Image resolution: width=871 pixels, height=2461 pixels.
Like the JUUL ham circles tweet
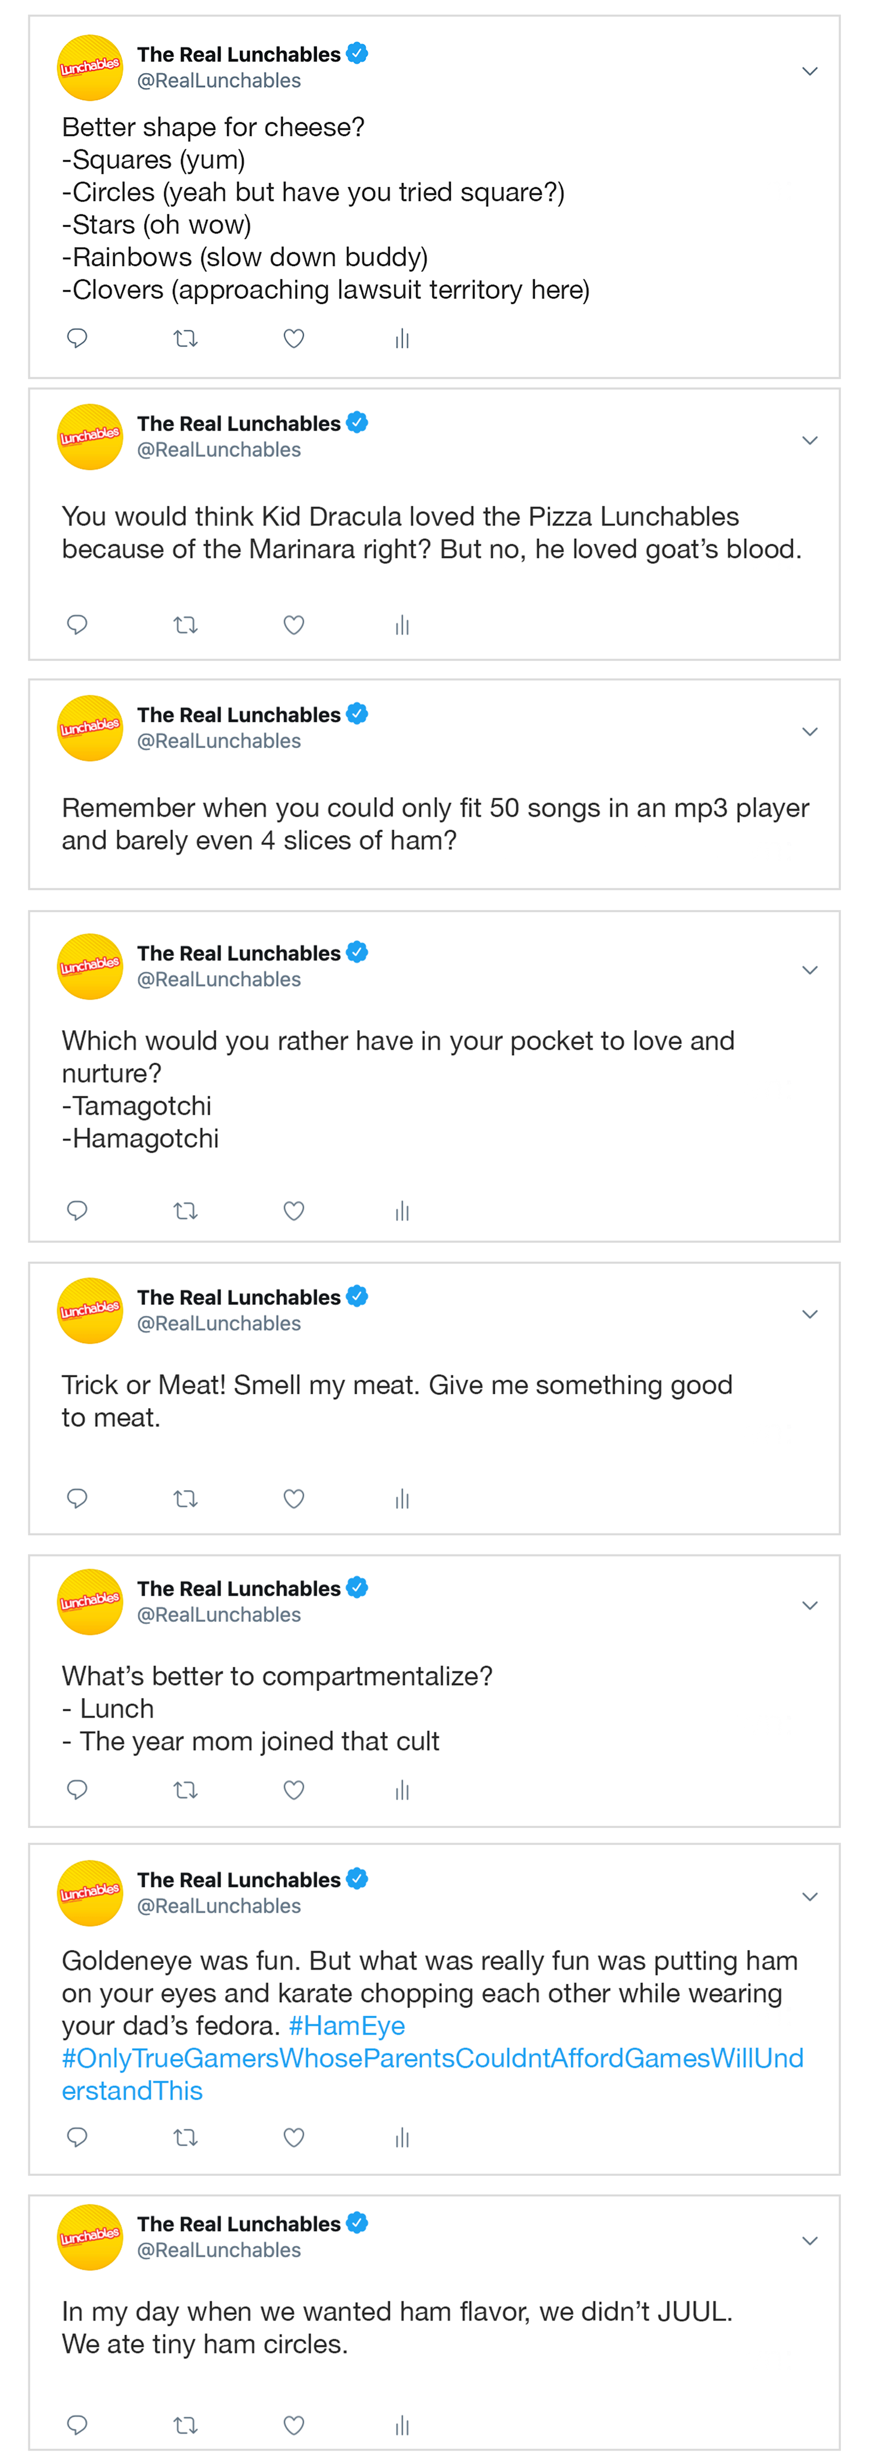[x=294, y=2424]
